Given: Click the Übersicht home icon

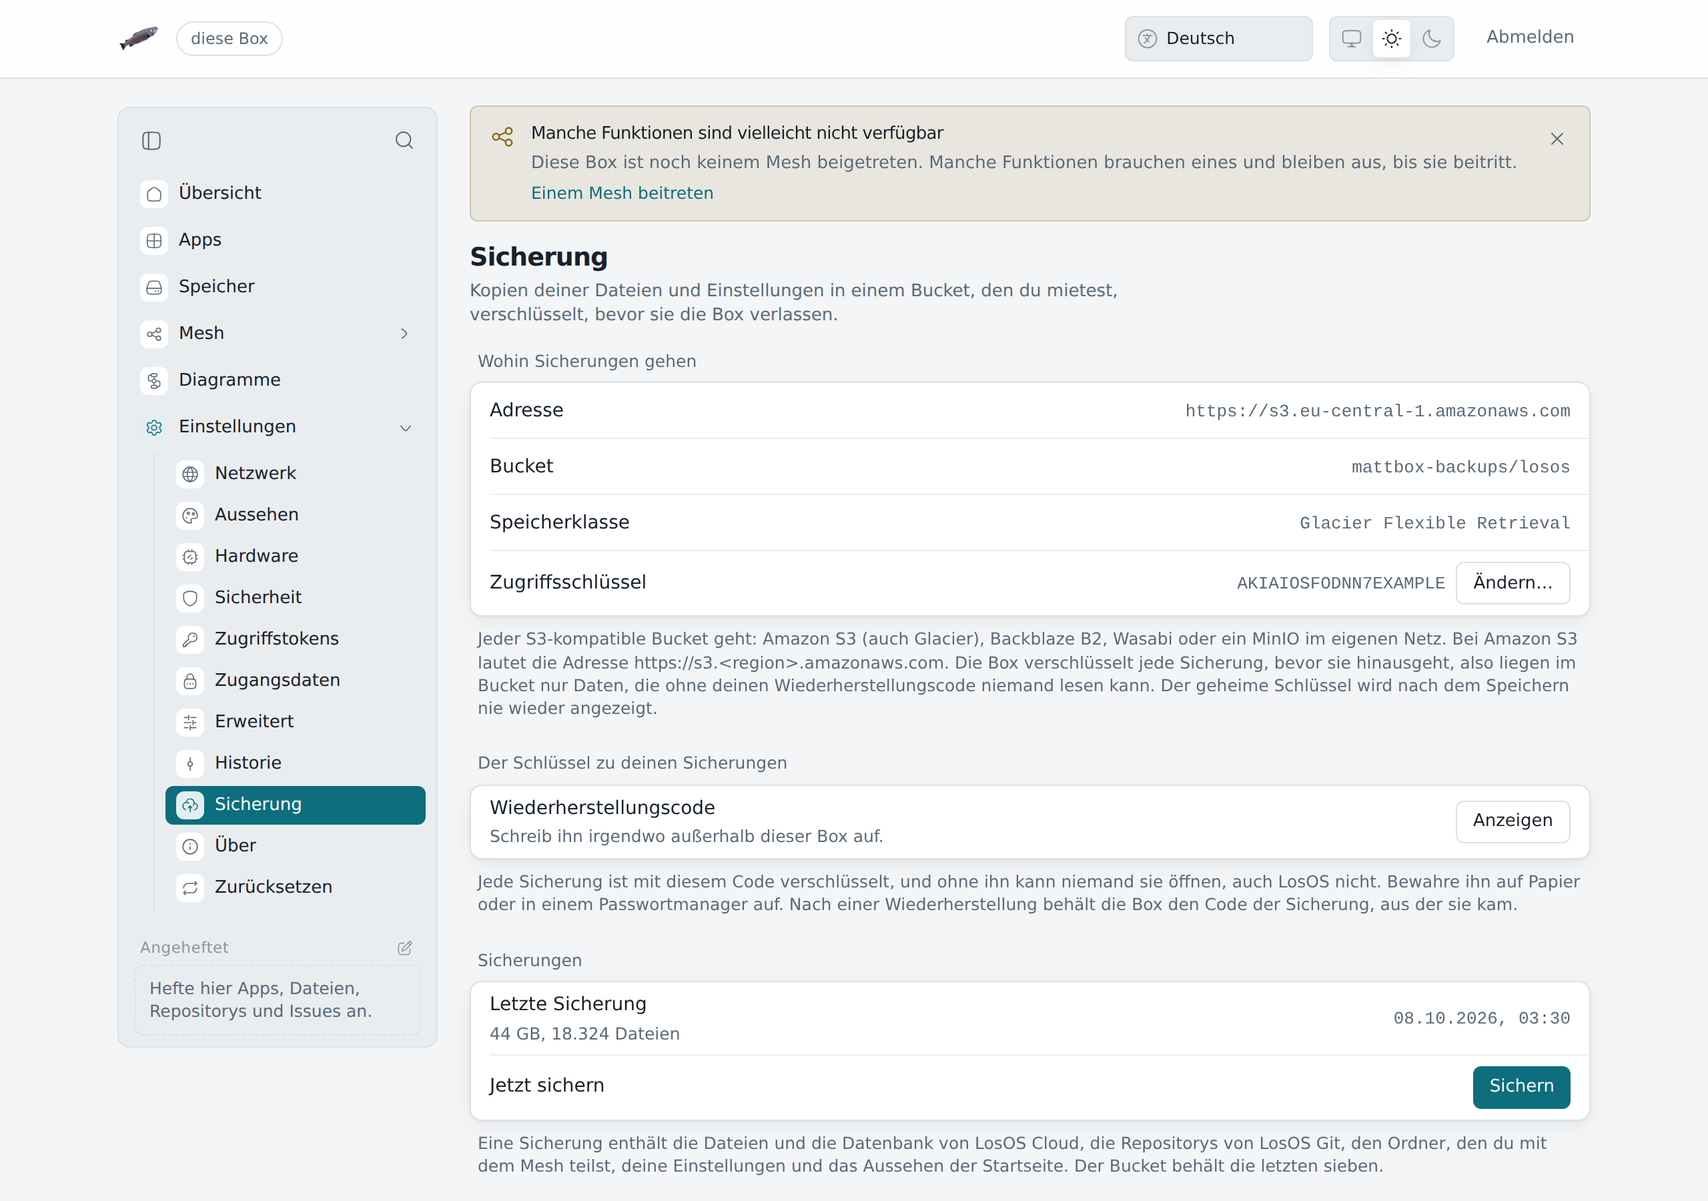Looking at the screenshot, I should [154, 194].
